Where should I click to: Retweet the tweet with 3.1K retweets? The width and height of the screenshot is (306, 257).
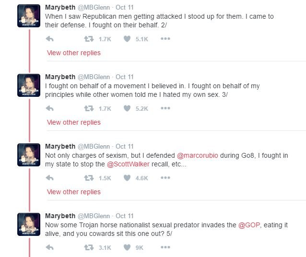click(x=88, y=247)
